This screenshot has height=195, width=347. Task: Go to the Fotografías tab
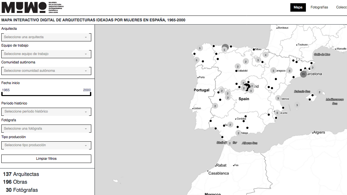[319, 7]
